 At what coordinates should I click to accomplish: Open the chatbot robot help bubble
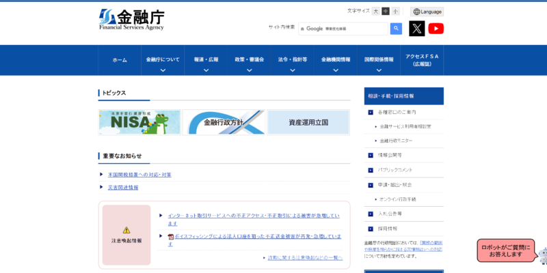pos(506,250)
